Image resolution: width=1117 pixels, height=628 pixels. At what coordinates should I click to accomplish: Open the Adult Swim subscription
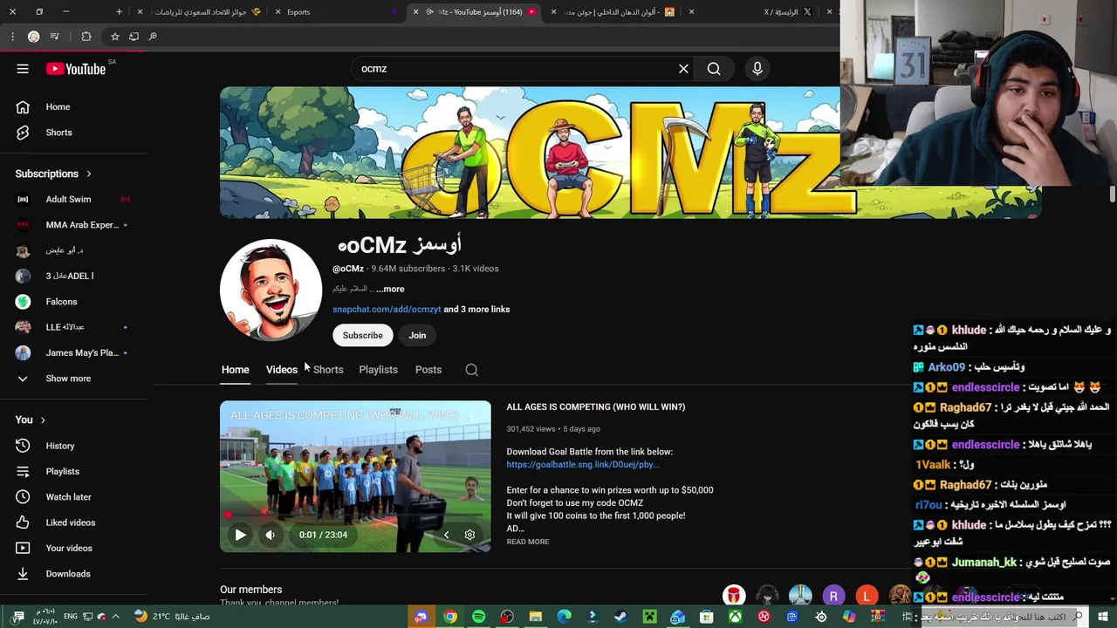[70, 199]
